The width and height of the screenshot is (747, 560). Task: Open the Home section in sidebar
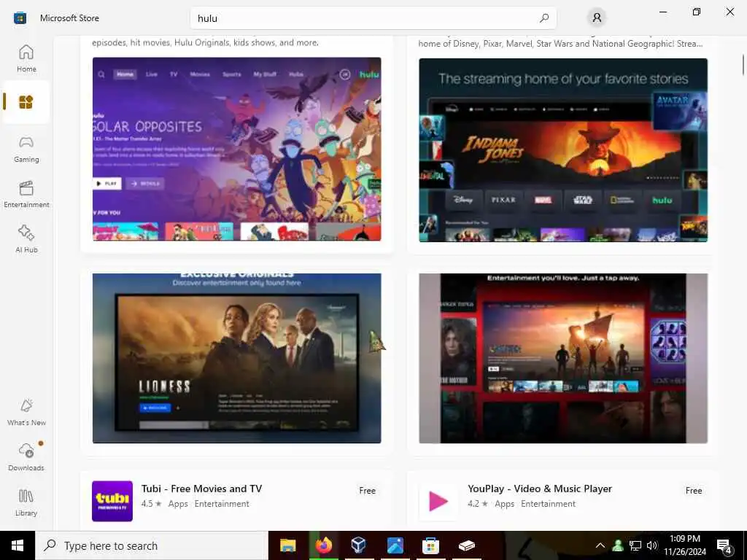(26, 58)
